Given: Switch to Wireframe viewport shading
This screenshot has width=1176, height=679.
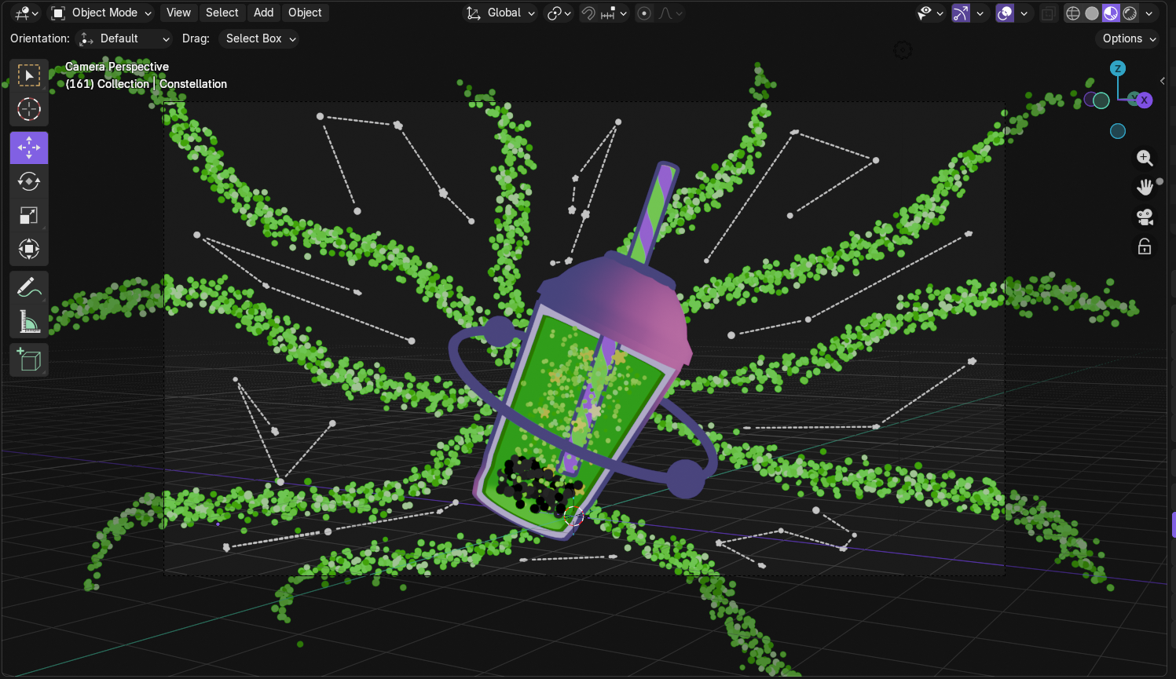Looking at the screenshot, I should click(1073, 13).
